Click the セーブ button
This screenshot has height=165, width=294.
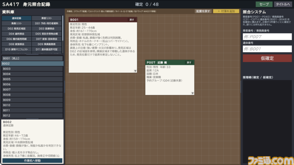[264, 4]
